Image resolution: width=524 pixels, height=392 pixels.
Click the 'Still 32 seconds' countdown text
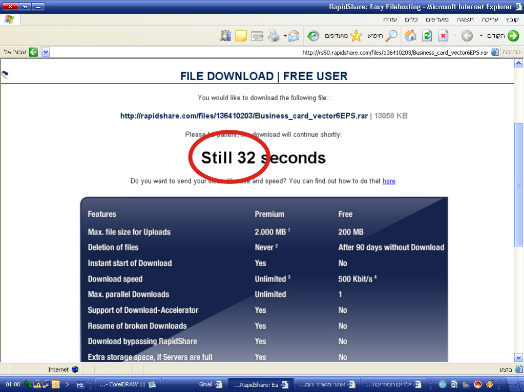[x=263, y=157]
